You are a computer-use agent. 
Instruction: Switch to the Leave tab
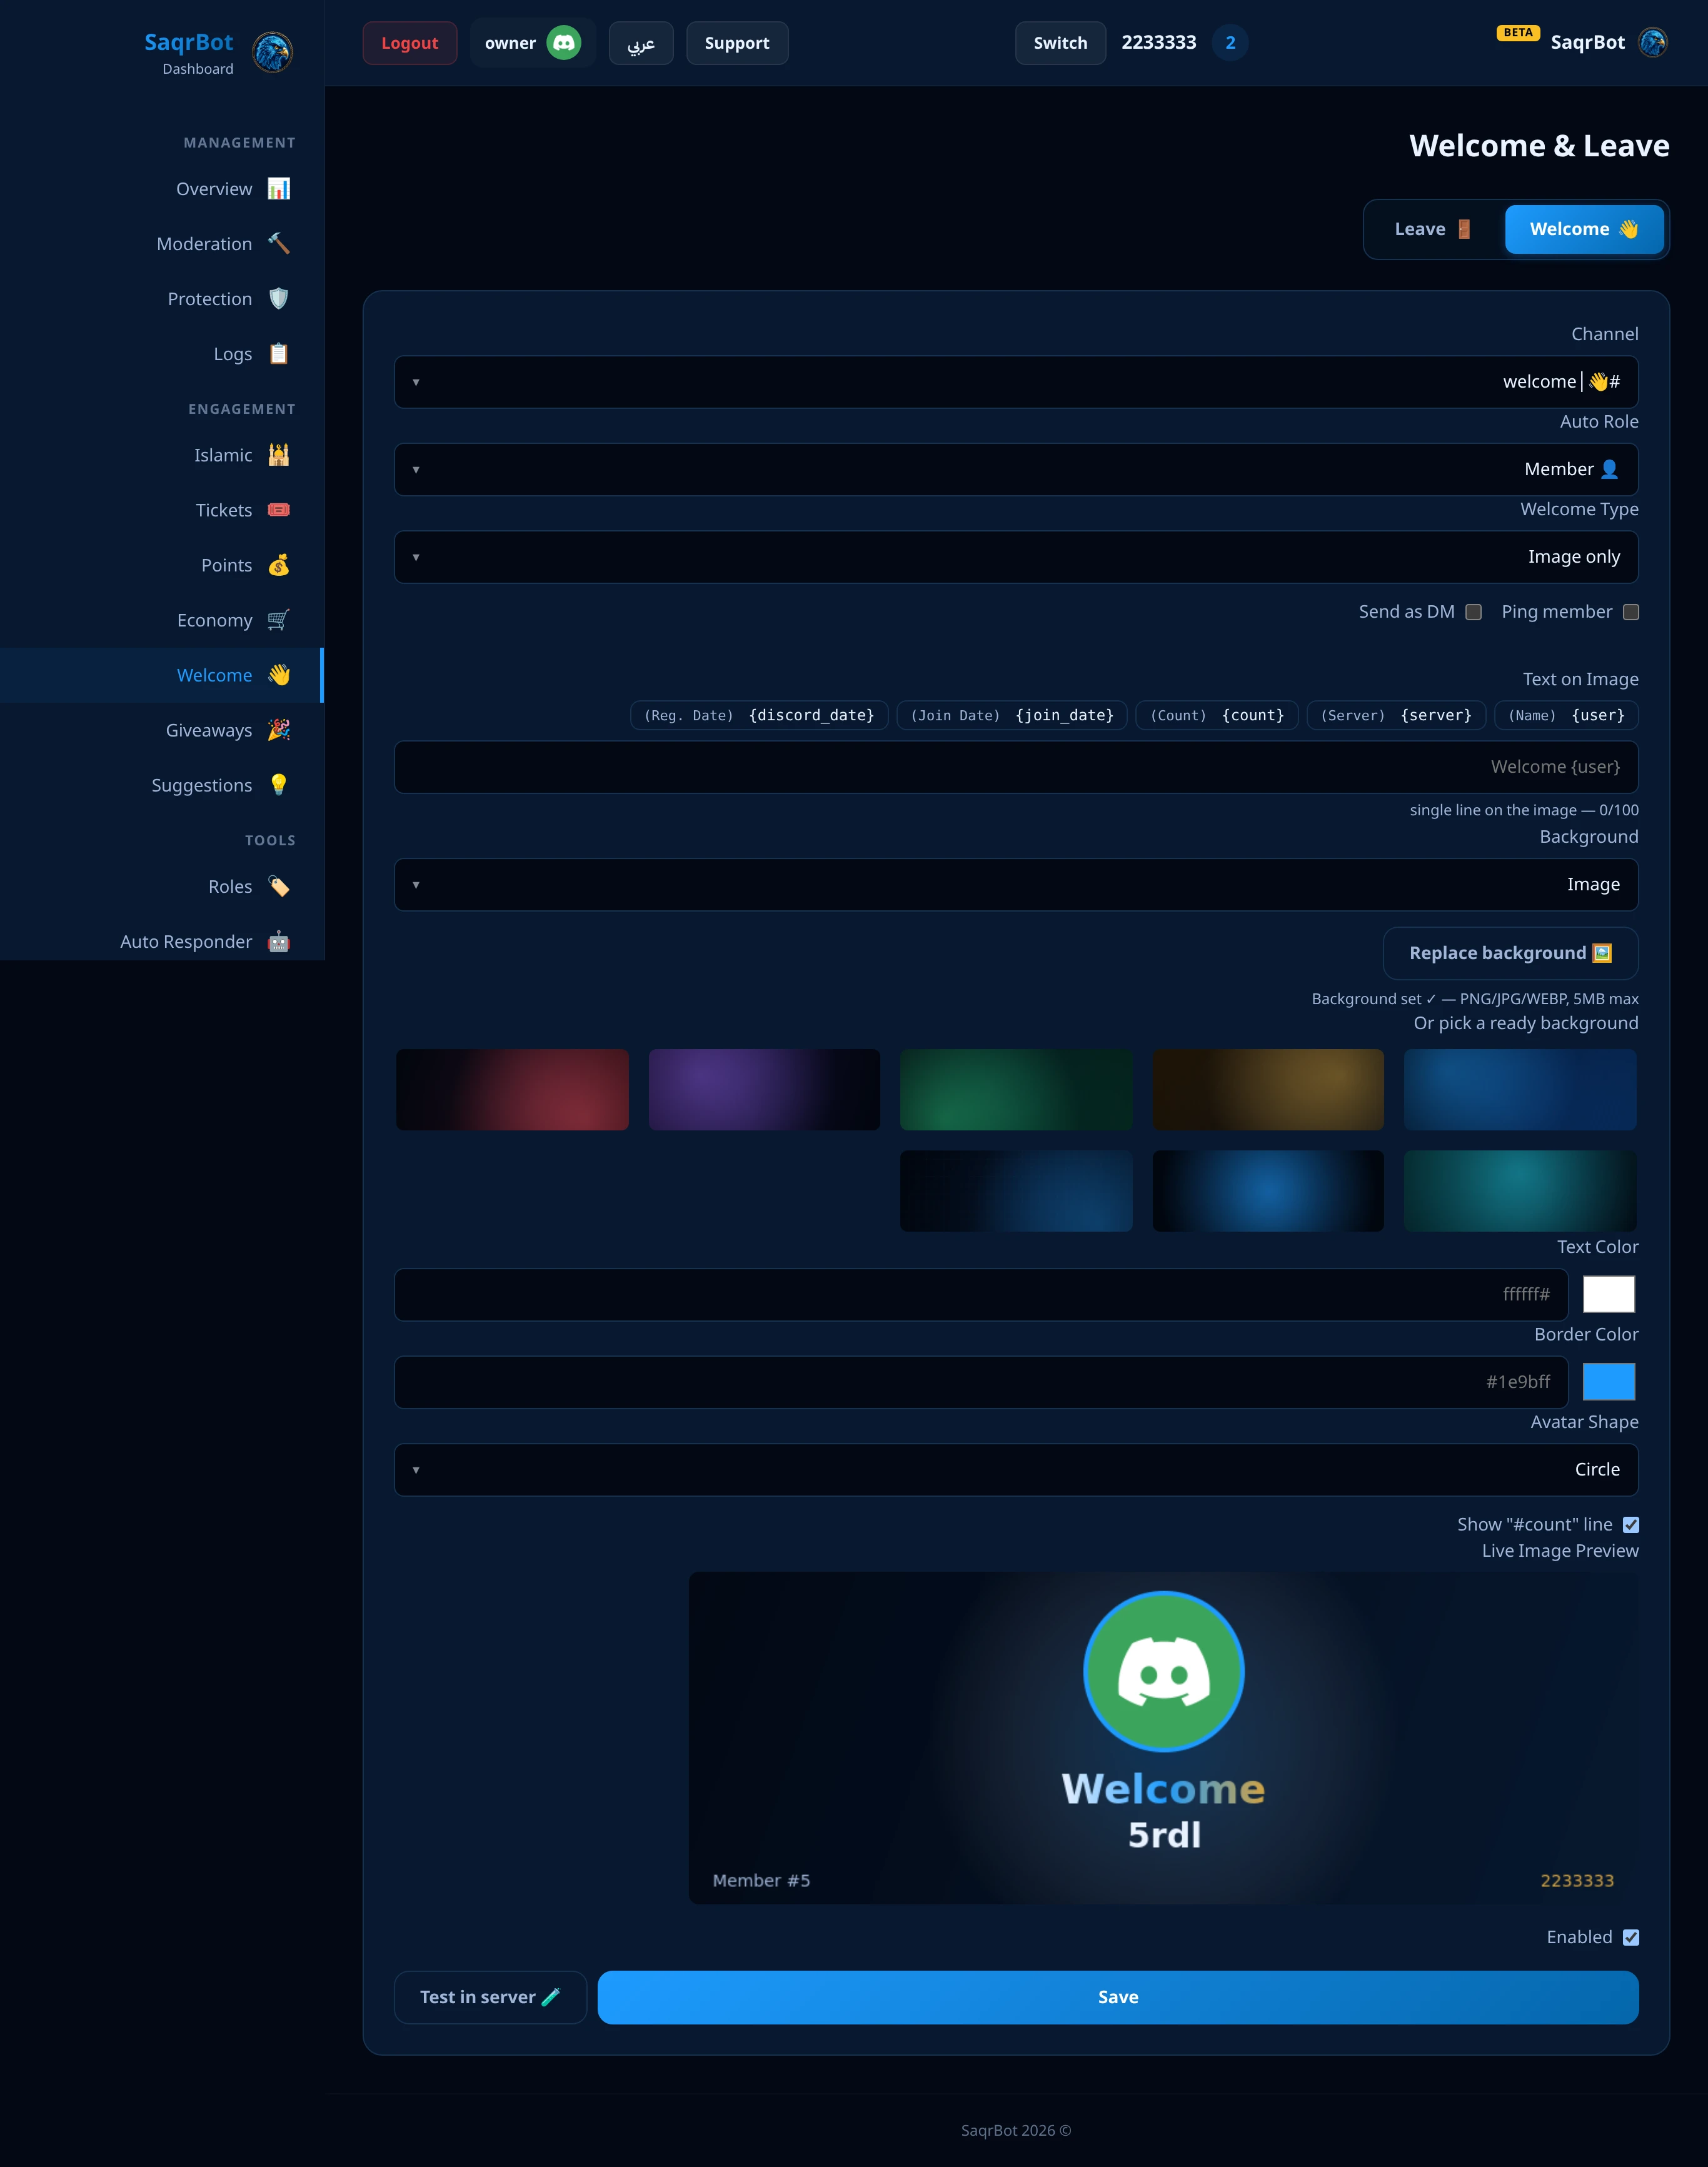[1433, 229]
